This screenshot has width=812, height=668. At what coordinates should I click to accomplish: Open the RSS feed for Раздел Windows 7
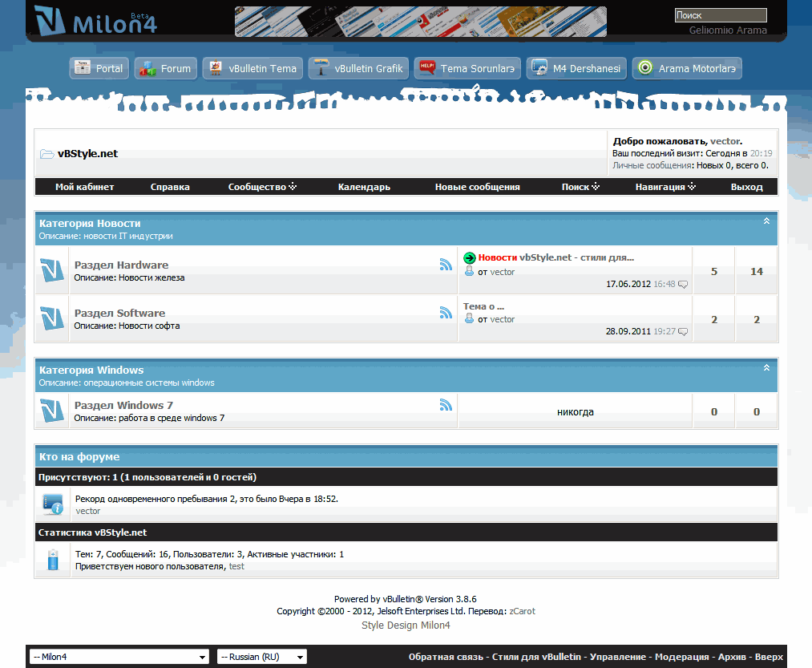[446, 405]
